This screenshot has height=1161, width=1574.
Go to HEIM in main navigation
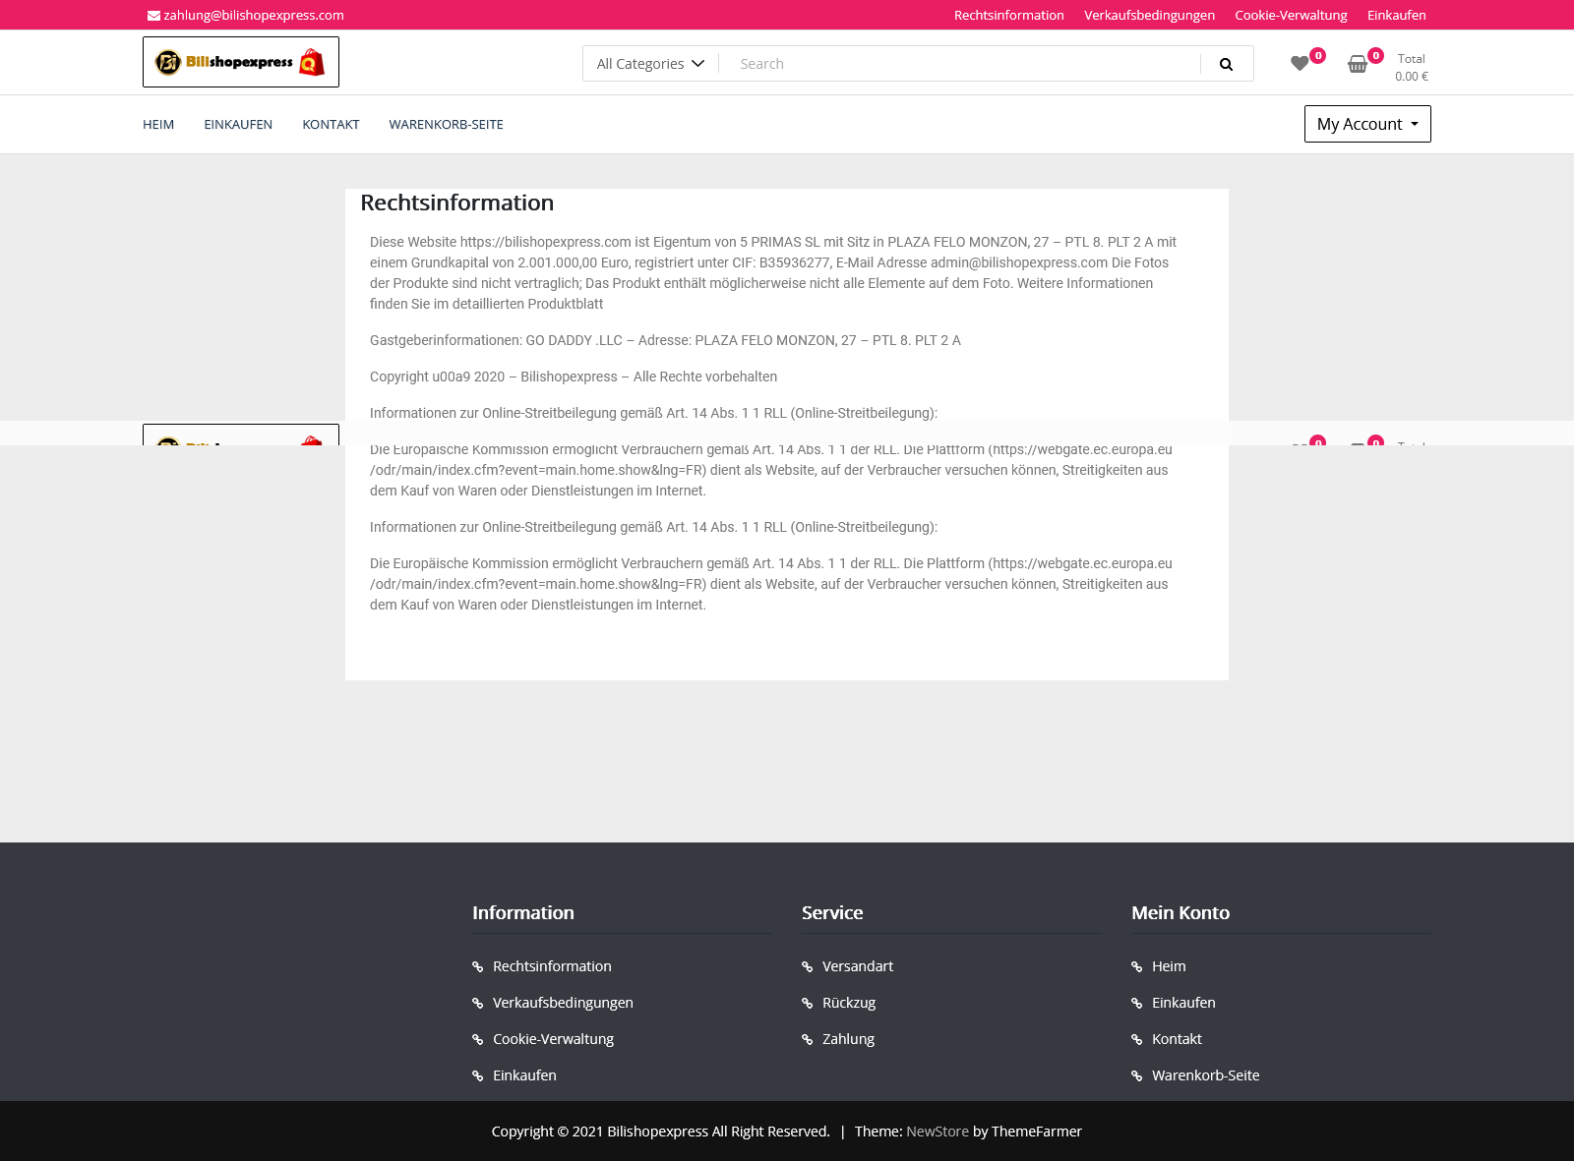pyautogui.click(x=158, y=125)
